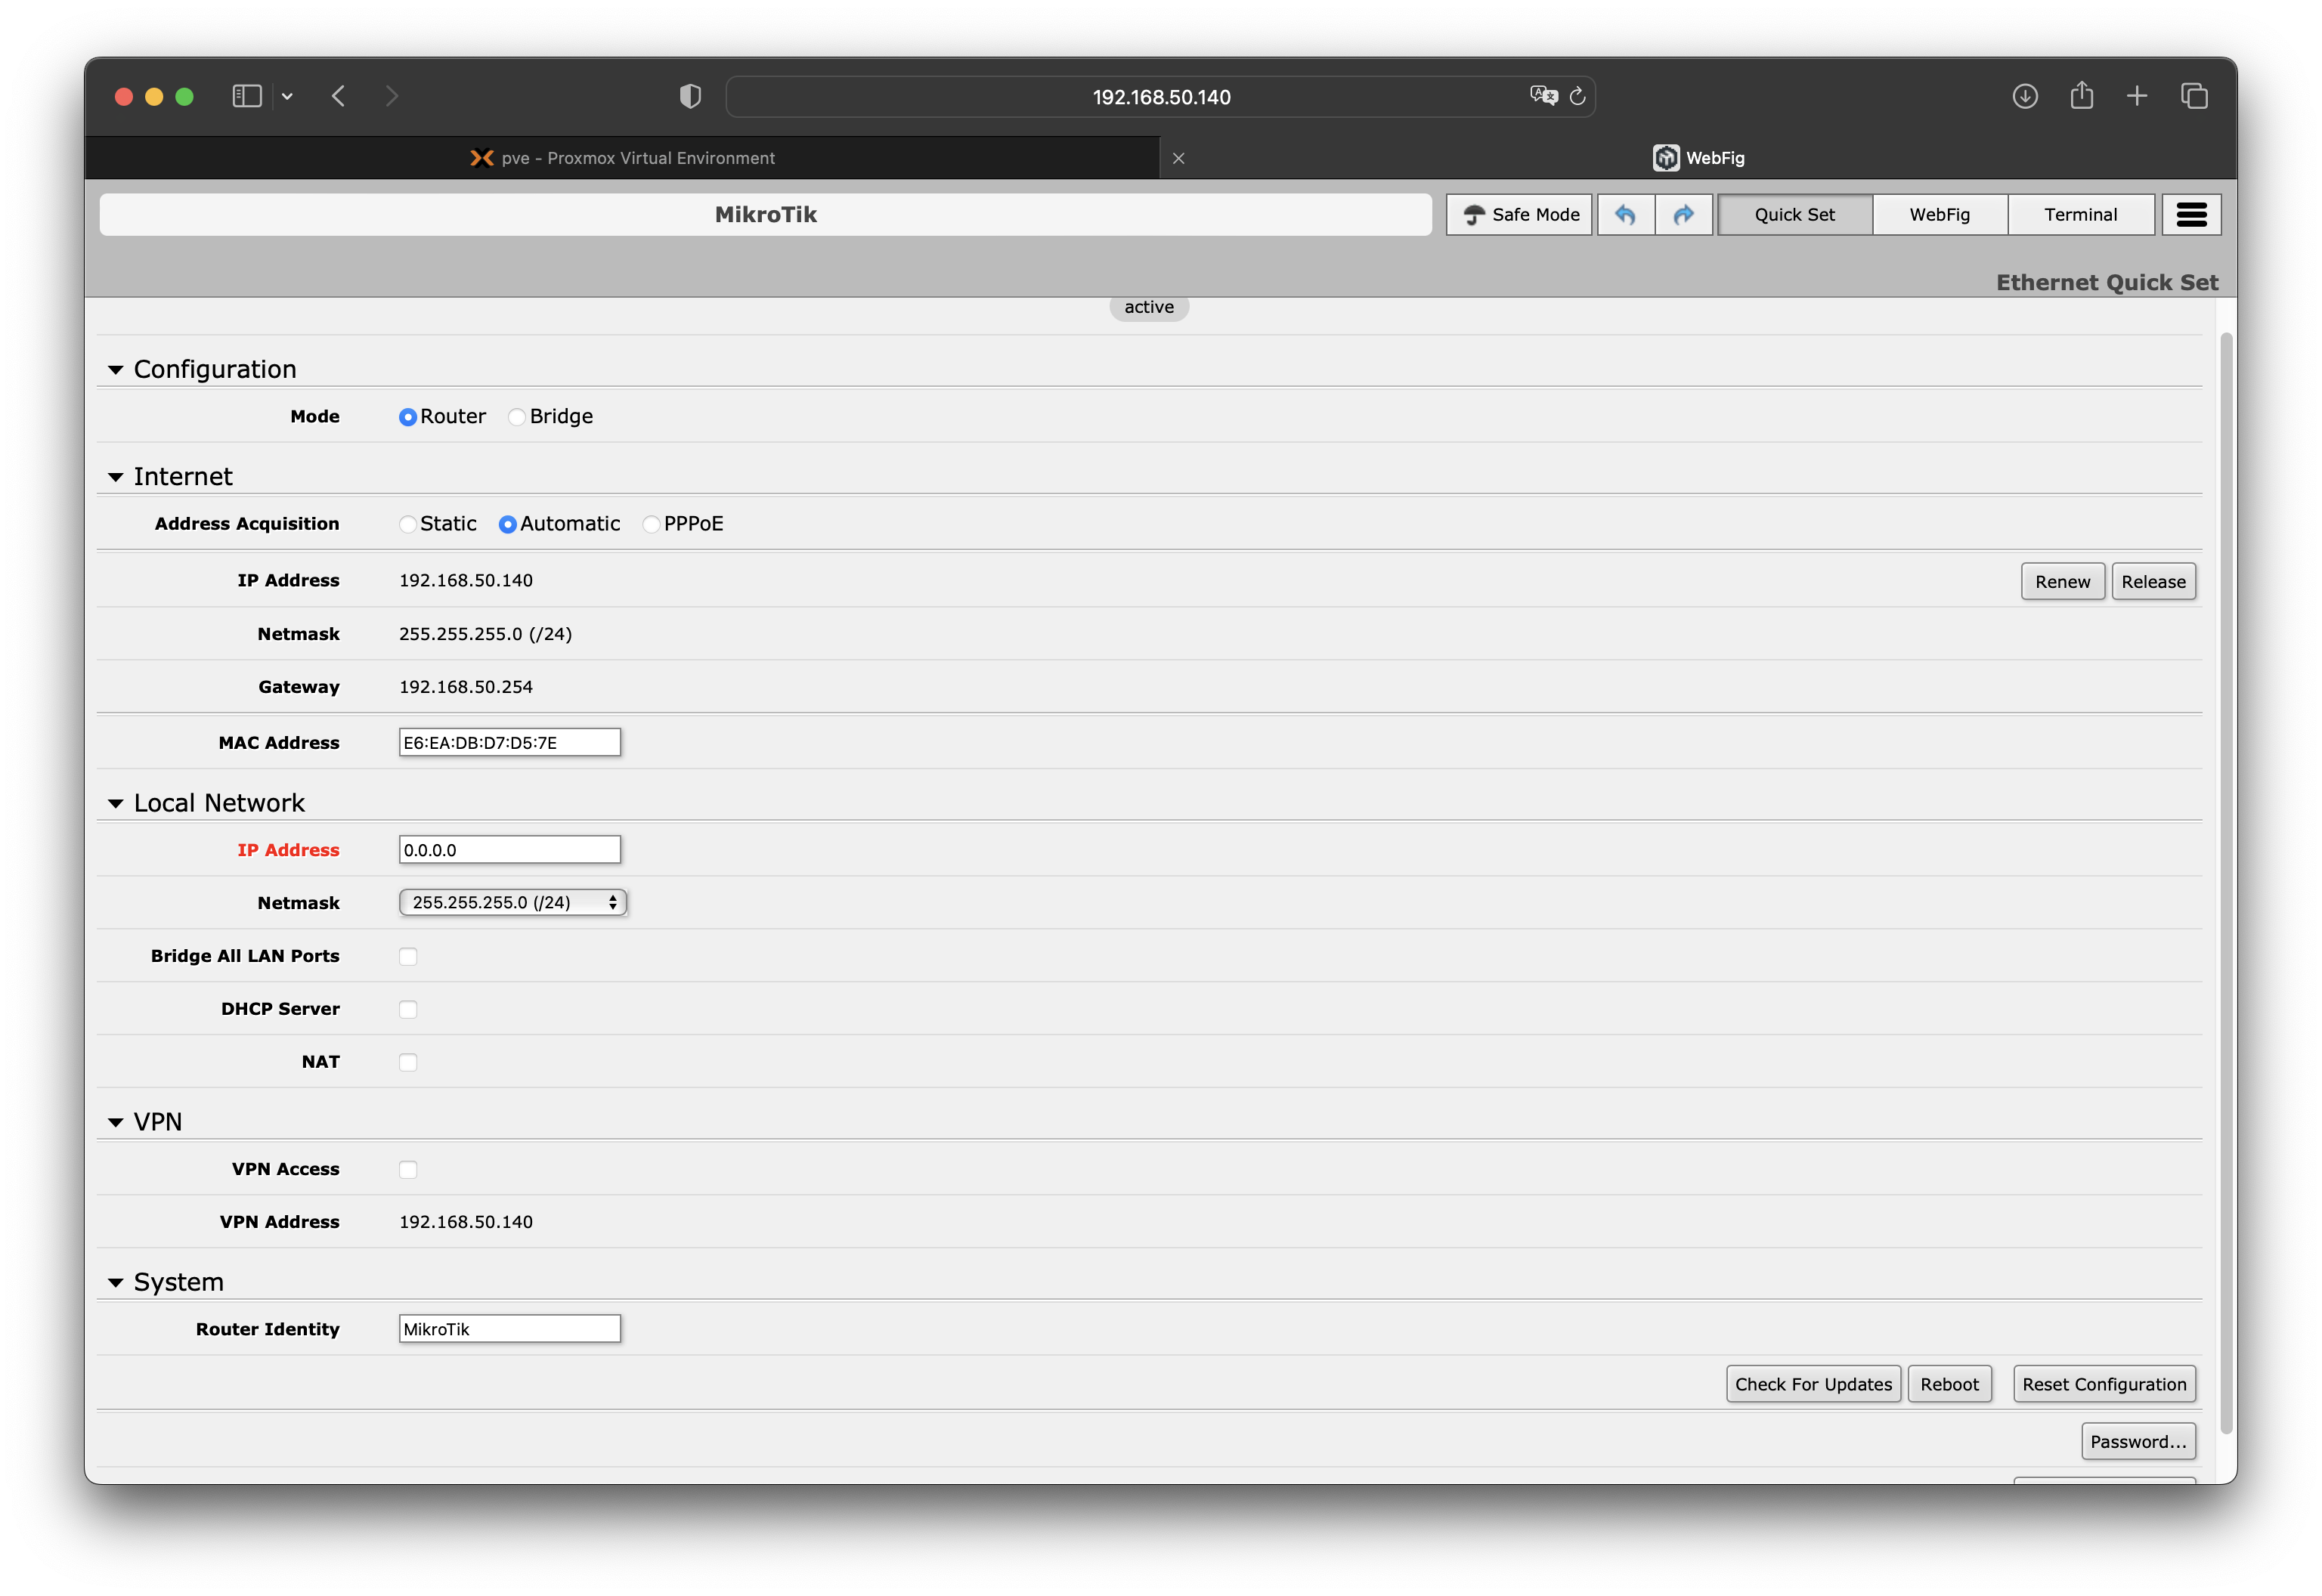Enable the DHCP Server checkbox
Screen dimensions: 2322x1596
coord(408,1010)
